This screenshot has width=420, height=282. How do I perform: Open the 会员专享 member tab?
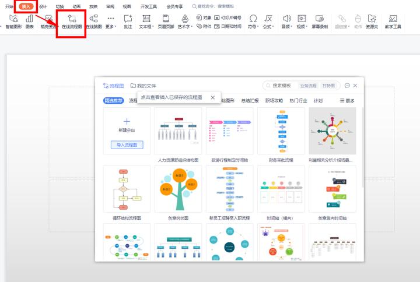[x=174, y=6]
